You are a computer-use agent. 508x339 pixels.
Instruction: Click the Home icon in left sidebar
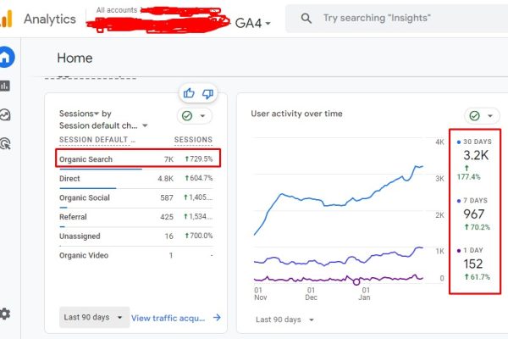click(x=6, y=58)
